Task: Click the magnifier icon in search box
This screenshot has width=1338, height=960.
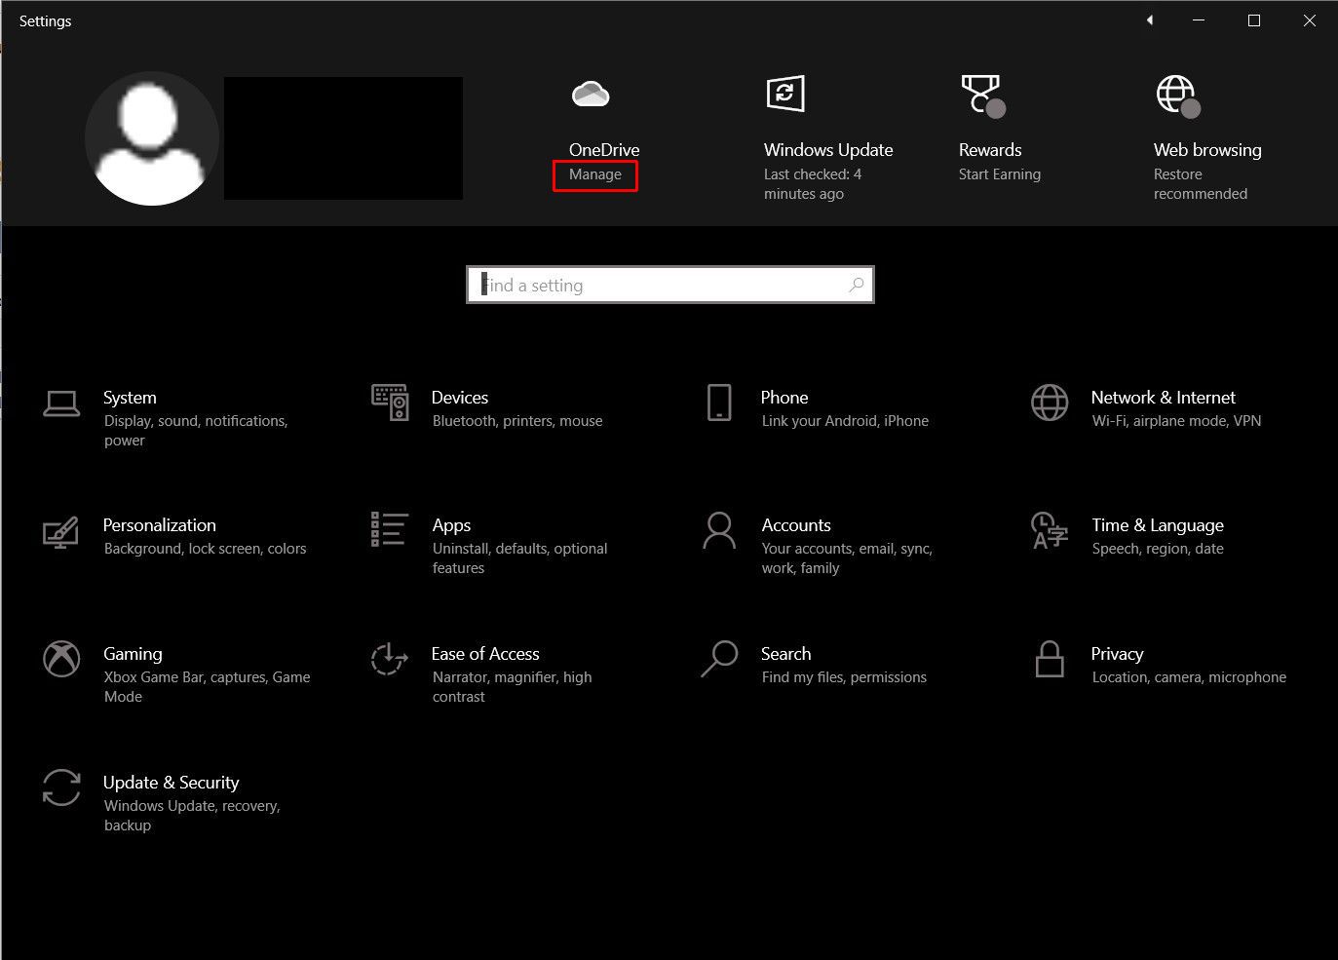Action: pos(856,285)
